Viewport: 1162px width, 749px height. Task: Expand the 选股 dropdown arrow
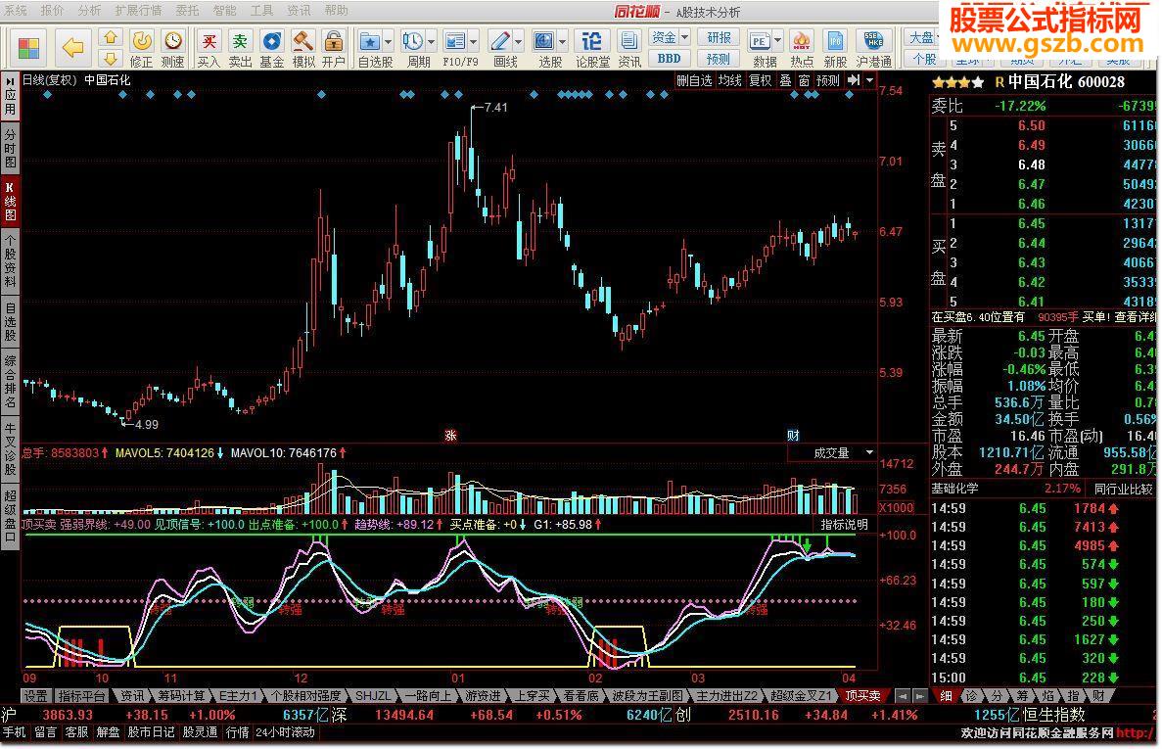click(563, 41)
